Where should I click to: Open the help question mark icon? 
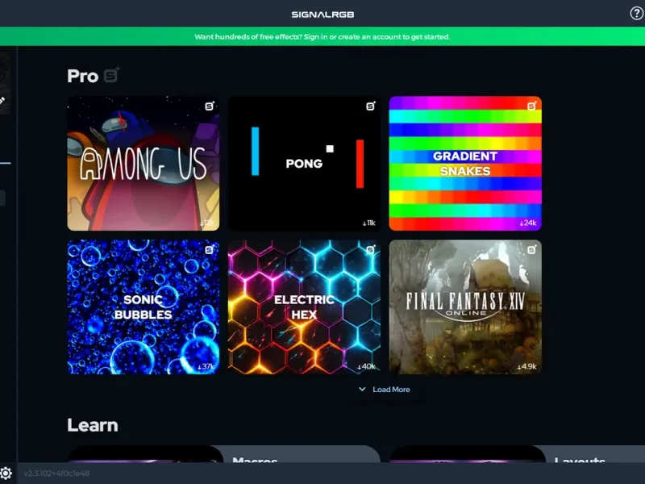point(637,14)
